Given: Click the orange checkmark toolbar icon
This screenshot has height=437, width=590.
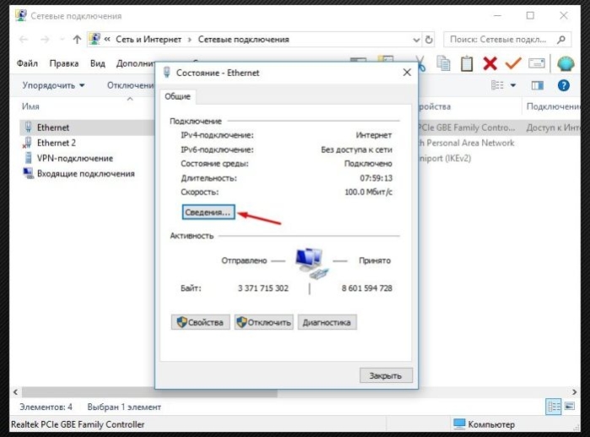Looking at the screenshot, I should click(513, 63).
